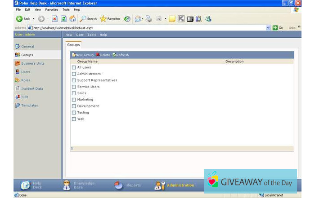Open the Tools menu in Polar Help Desk

click(x=91, y=35)
